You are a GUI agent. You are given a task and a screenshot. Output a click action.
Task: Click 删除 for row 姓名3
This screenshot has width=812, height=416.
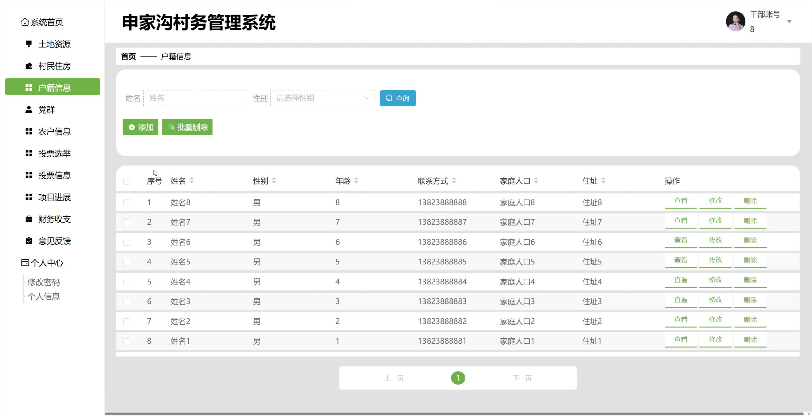[x=750, y=300]
